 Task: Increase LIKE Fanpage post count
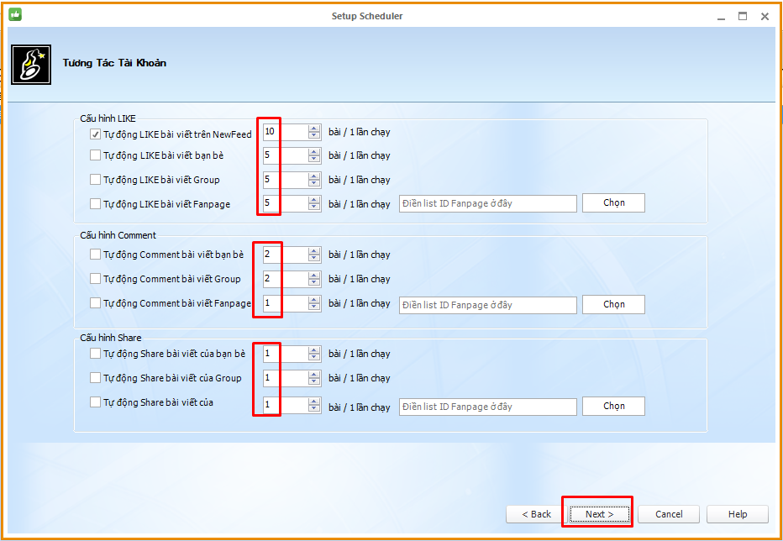pos(314,200)
